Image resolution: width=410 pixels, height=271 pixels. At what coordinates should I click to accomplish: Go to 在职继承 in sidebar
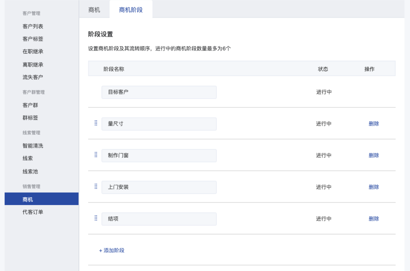point(33,52)
